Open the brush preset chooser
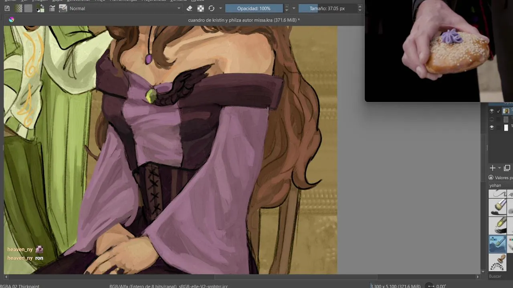The height and width of the screenshot is (288, 513). coord(63,8)
